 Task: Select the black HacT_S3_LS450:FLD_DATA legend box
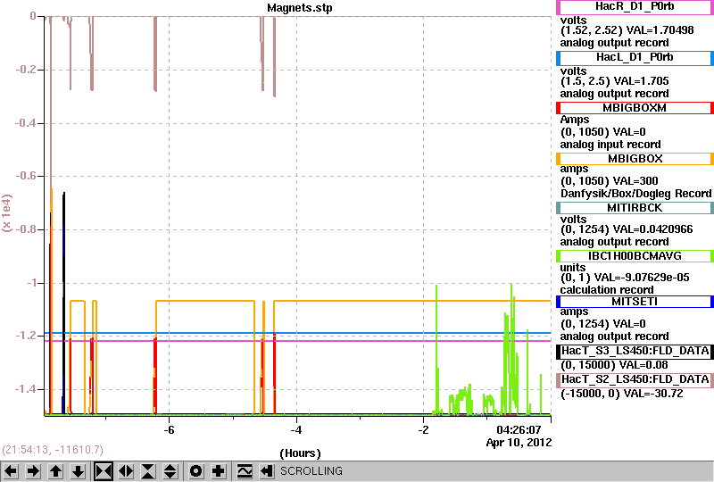635,352
